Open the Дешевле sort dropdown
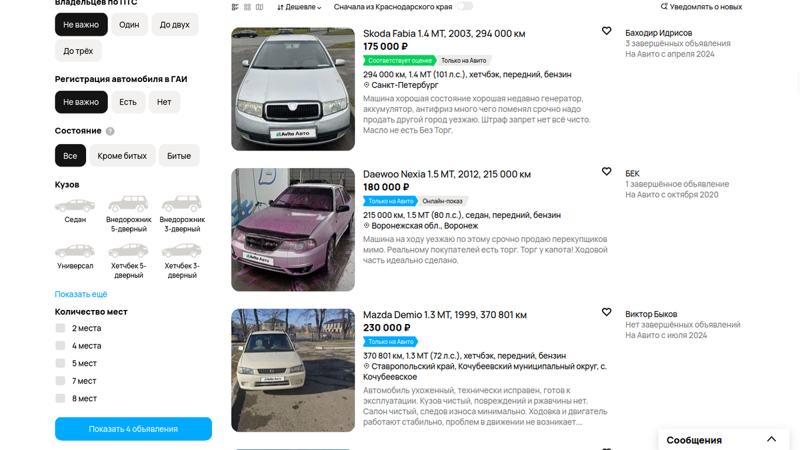Image resolution: width=800 pixels, height=450 pixels. pos(299,7)
